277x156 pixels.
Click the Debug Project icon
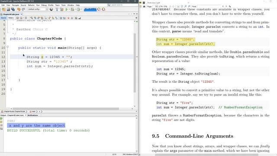pyautogui.click(x=72, y=9)
